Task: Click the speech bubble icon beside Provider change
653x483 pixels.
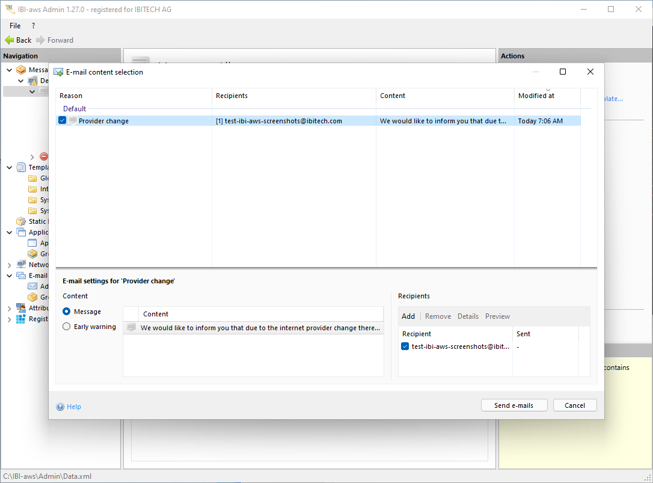Action: coord(72,121)
